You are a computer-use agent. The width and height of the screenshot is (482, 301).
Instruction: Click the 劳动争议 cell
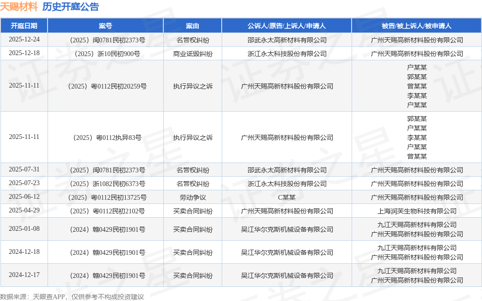pyautogui.click(x=193, y=197)
